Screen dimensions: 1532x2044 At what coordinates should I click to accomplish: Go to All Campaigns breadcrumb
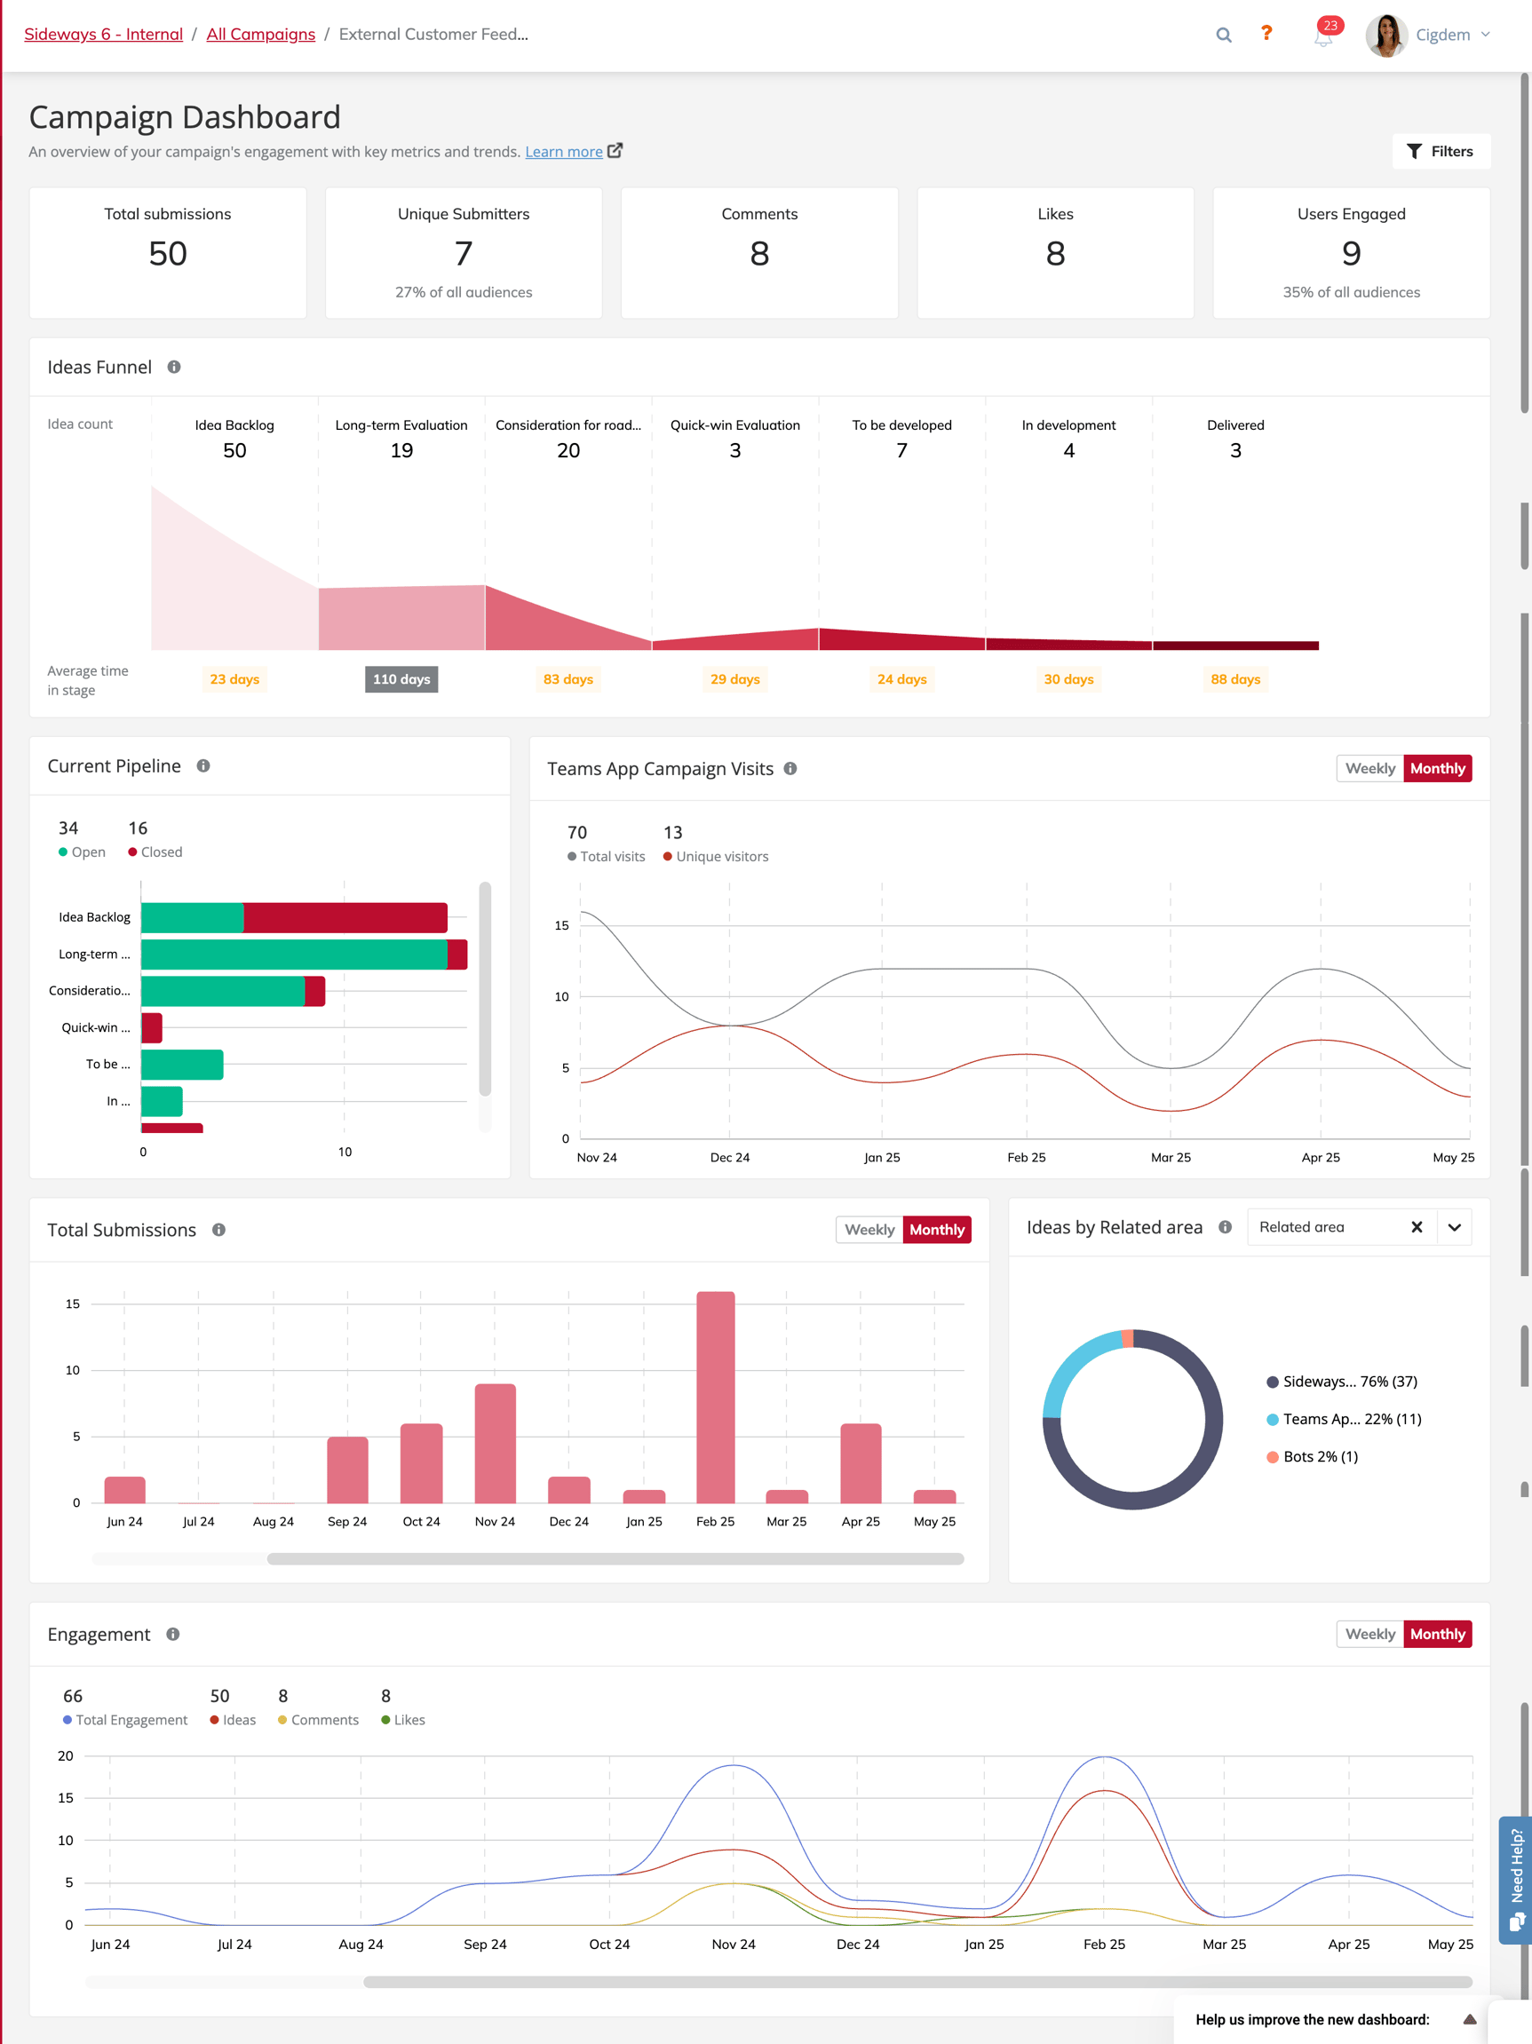coord(260,35)
